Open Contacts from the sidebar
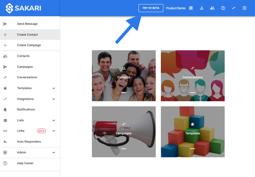Image resolution: width=255 pixels, height=177 pixels. [x=30, y=56]
